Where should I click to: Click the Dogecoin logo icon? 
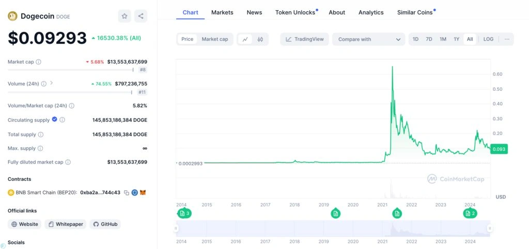12,16
